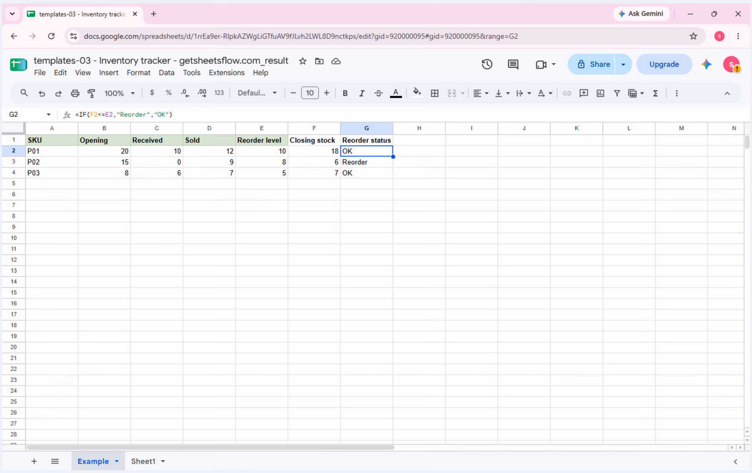Move document to folder icon
Screen dimensions: 752x473
click(x=319, y=61)
